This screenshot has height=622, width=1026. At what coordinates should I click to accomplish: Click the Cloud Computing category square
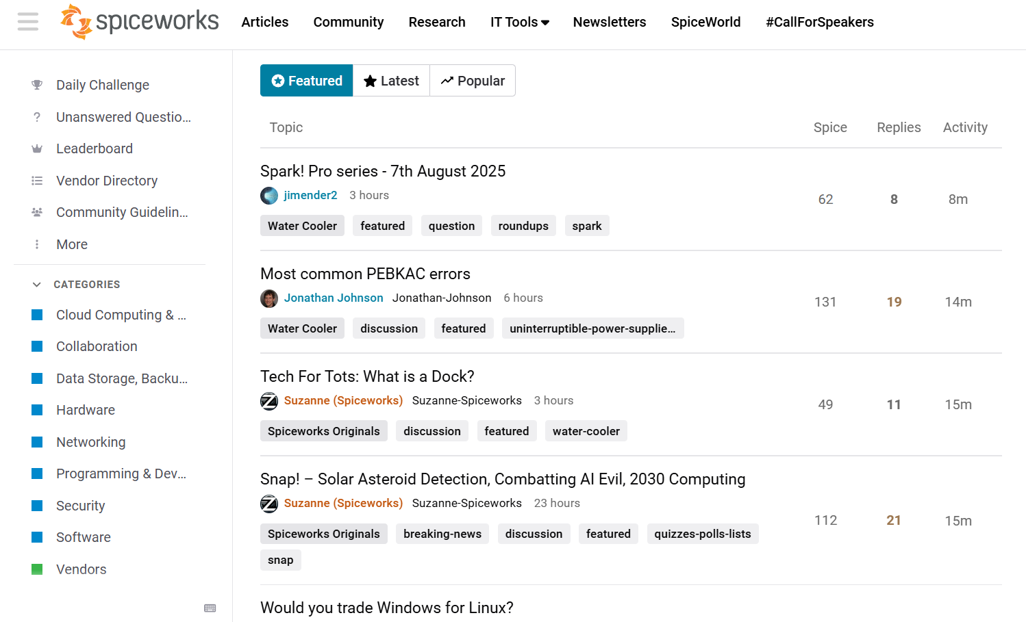38,315
